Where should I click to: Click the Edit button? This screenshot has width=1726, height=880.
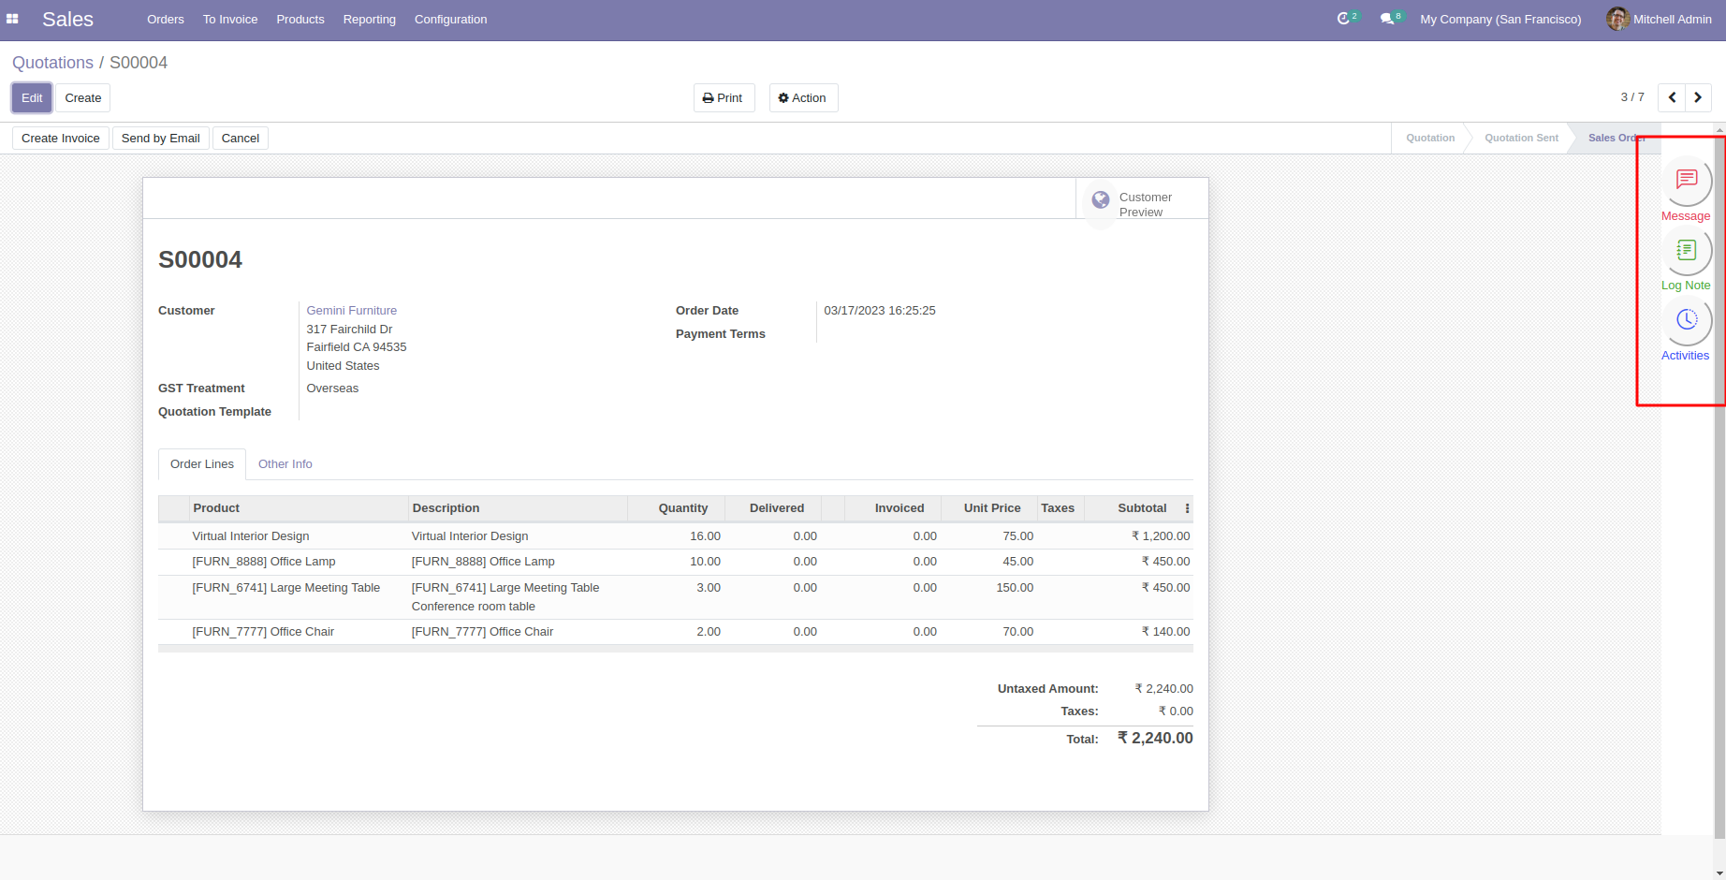click(x=32, y=98)
